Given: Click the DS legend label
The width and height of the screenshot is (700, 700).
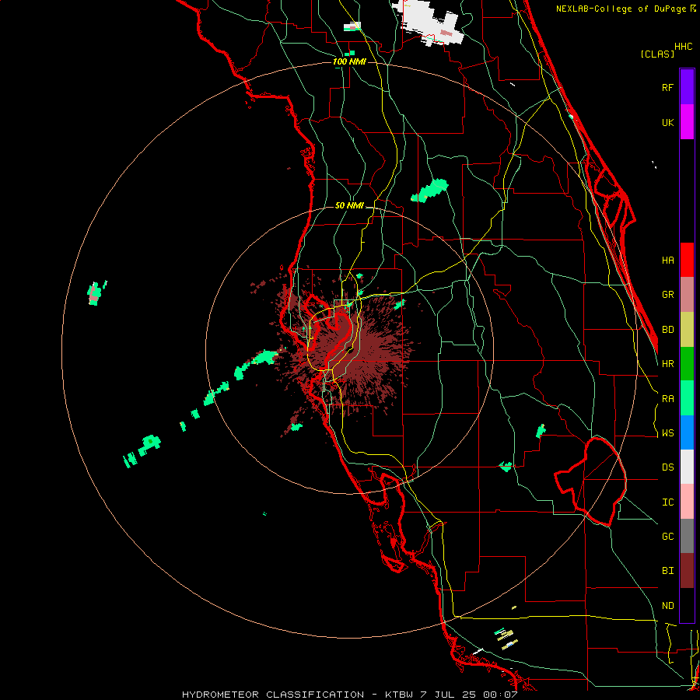Looking at the screenshot, I should pyautogui.click(x=667, y=467).
